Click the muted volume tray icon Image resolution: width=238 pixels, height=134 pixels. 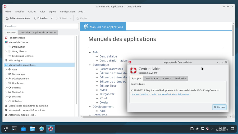tap(208, 129)
